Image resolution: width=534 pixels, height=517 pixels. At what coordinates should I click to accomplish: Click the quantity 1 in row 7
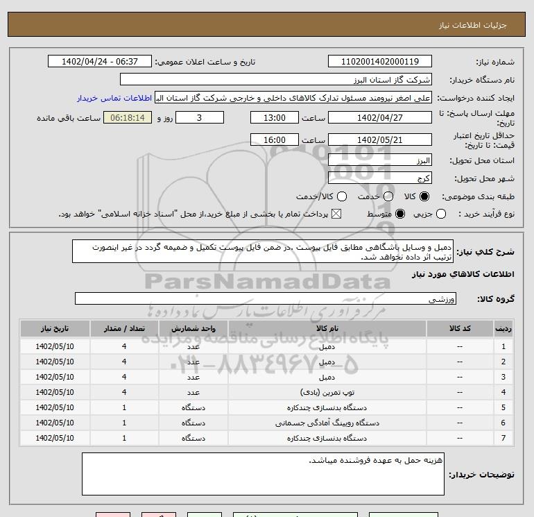(x=124, y=438)
